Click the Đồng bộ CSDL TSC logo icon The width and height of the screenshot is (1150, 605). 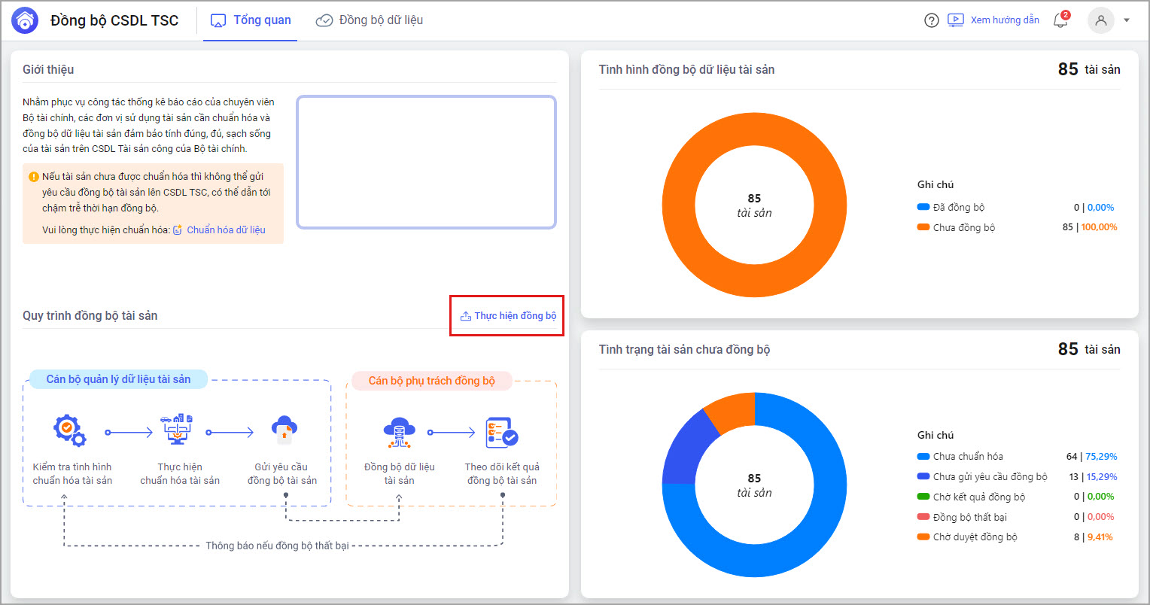25,20
